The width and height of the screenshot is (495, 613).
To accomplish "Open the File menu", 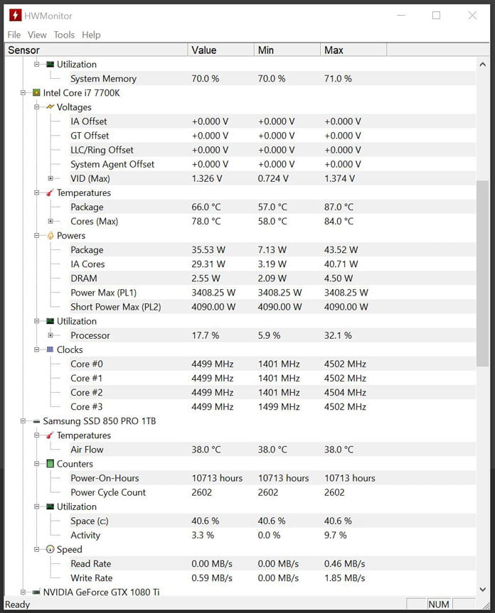I will tap(14, 35).
